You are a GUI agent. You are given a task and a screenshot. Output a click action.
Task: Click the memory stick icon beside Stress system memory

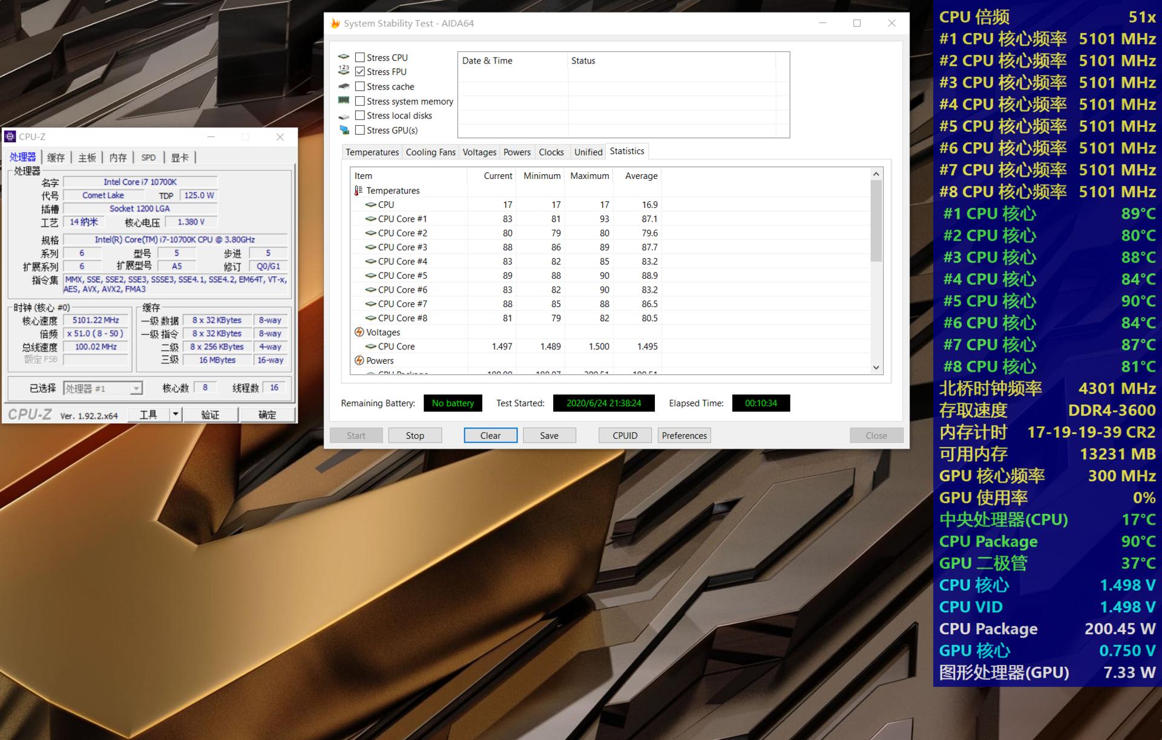pyautogui.click(x=344, y=100)
